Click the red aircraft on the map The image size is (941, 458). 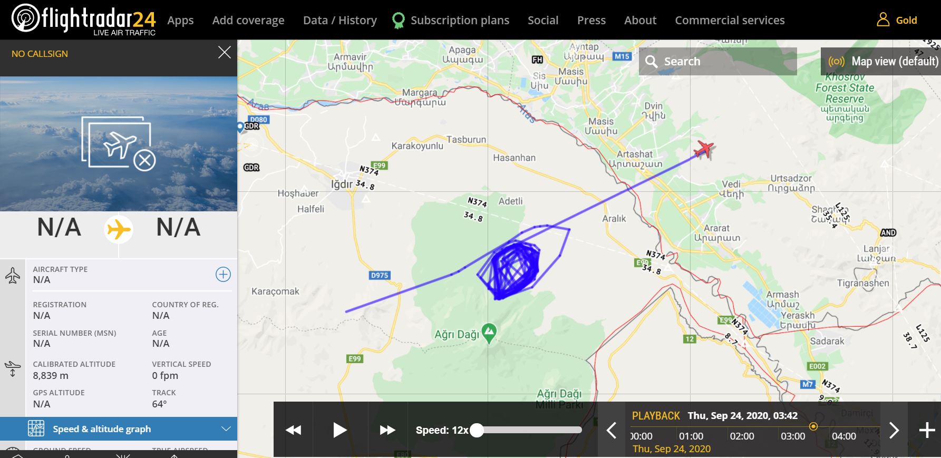704,149
